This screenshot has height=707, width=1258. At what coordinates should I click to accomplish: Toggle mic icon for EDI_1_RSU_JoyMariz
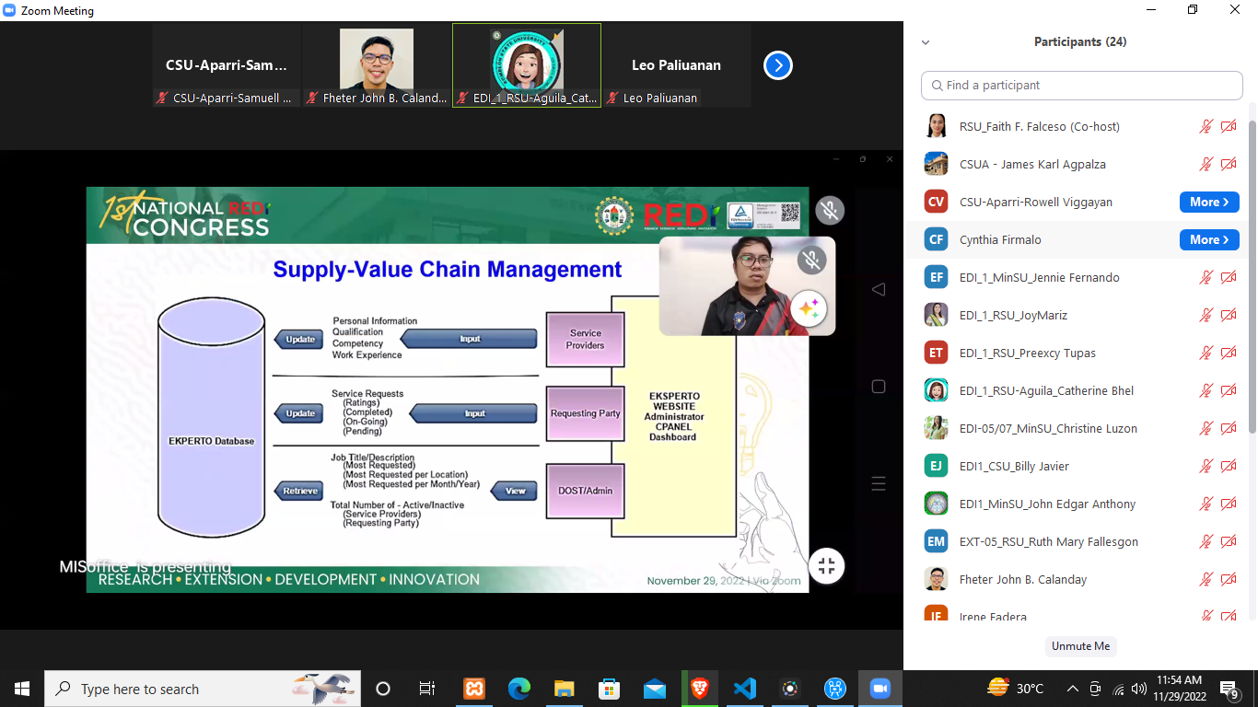1206,316
